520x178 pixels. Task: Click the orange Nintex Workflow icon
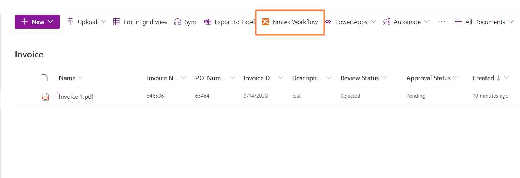pyautogui.click(x=265, y=22)
